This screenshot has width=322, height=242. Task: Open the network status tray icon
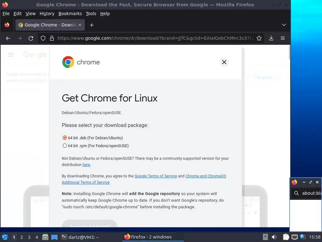click(294, 237)
